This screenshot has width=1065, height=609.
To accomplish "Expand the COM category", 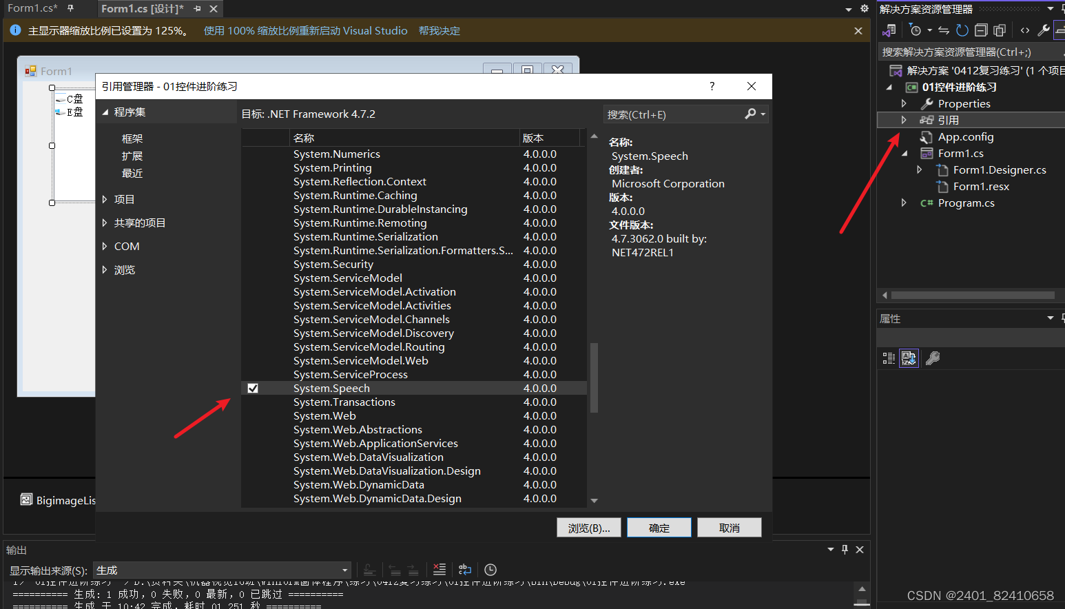I will [x=105, y=247].
